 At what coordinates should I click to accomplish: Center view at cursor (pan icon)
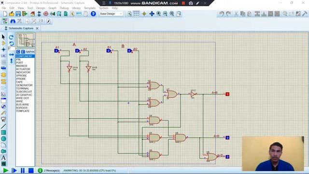pos(152,14)
